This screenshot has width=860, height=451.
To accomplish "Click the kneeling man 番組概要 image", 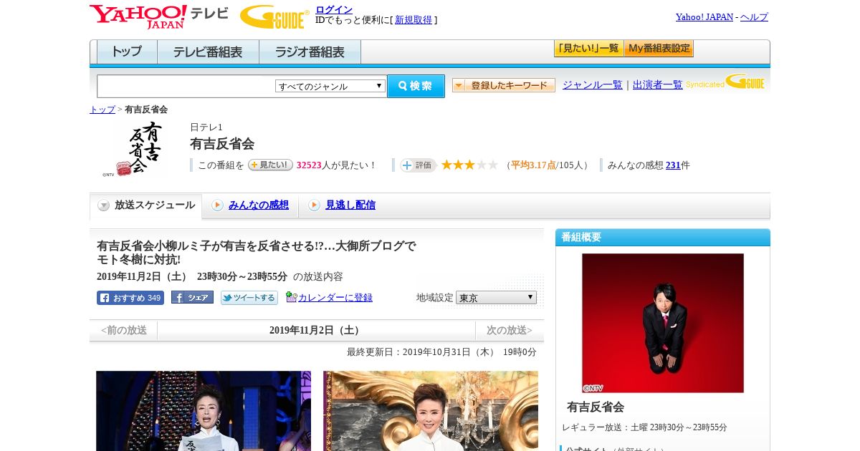I will (663, 323).
